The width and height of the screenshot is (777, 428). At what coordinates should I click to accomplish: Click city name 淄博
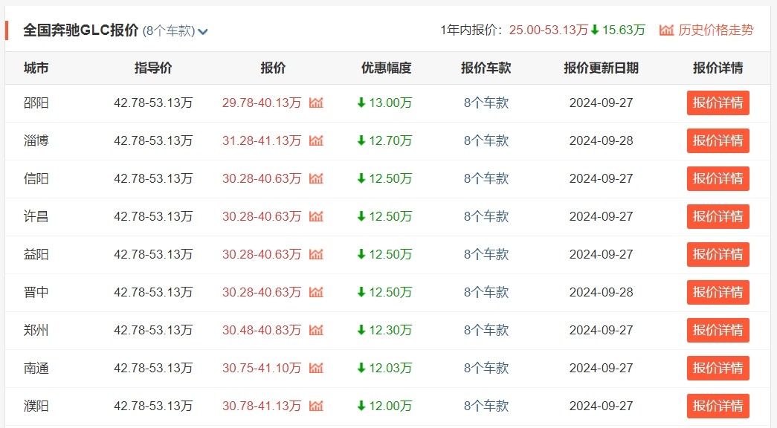click(36, 140)
